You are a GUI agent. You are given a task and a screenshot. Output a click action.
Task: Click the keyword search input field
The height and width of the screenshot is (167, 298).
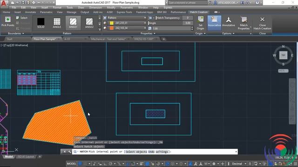pos(187,3)
